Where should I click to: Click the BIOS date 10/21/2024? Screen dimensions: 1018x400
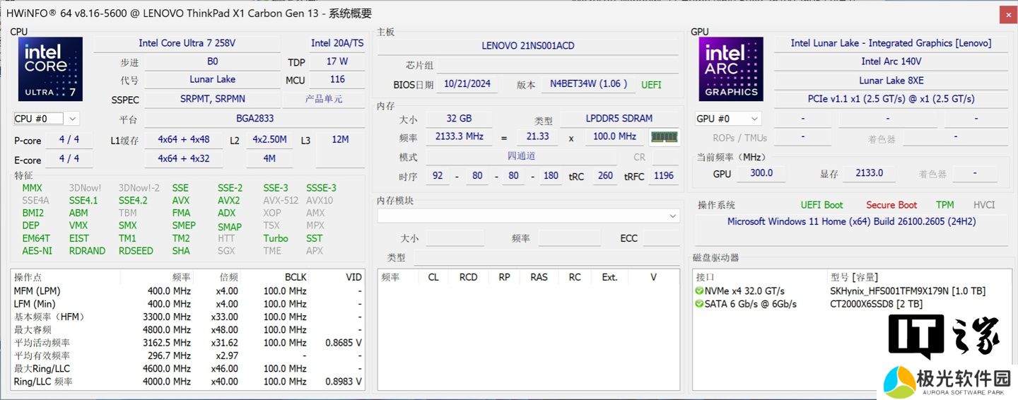click(x=467, y=84)
